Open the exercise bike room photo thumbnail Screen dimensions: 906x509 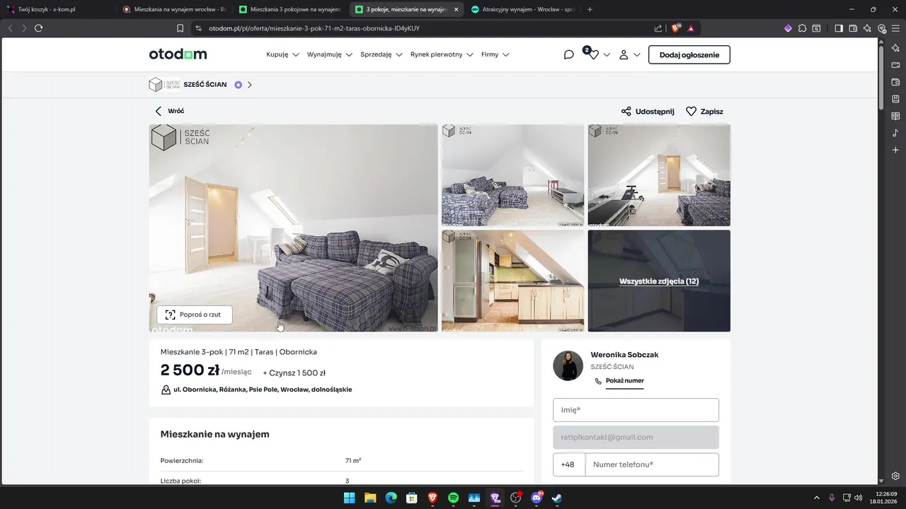click(x=659, y=175)
